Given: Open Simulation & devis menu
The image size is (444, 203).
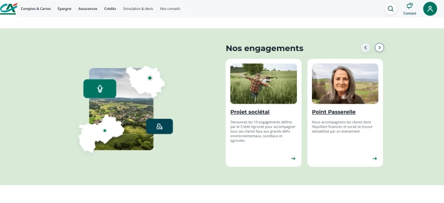Looking at the screenshot, I should click(138, 9).
